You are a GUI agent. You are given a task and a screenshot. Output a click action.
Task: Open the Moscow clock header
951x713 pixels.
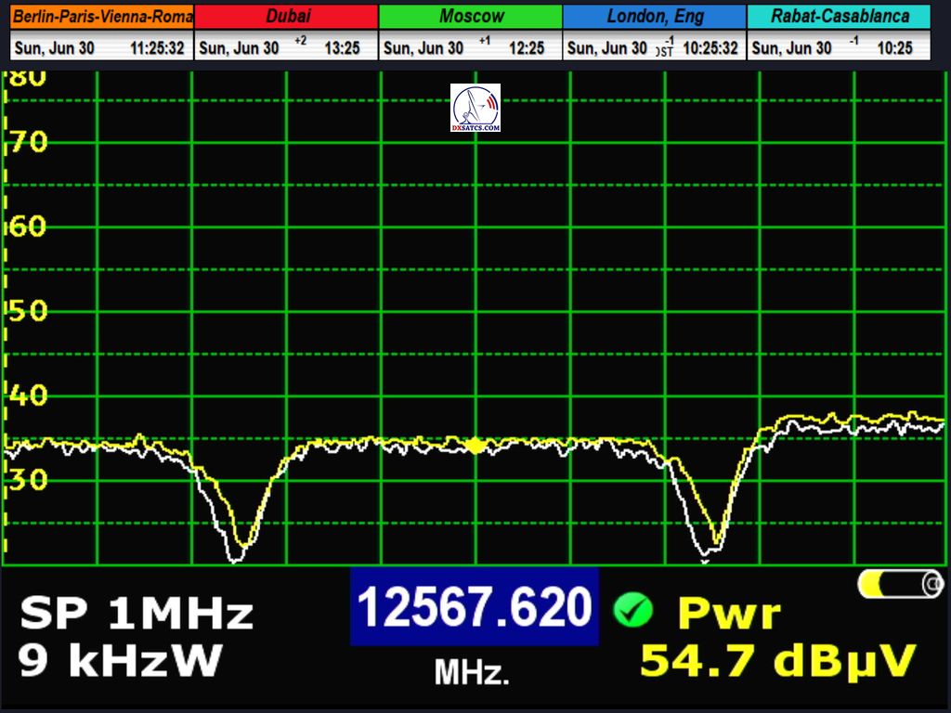point(471,17)
